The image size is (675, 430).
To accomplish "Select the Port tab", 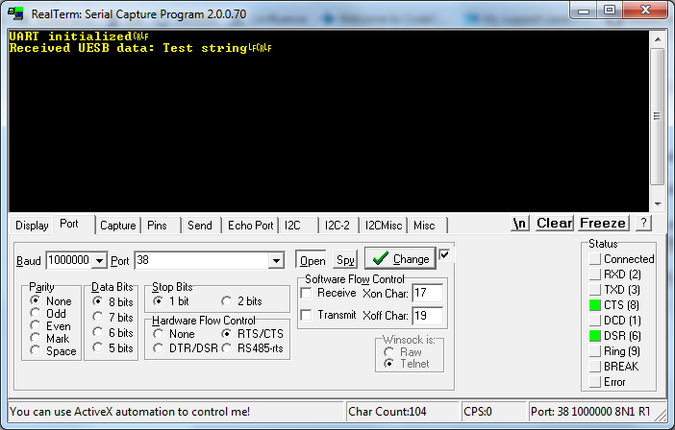I will tap(69, 224).
